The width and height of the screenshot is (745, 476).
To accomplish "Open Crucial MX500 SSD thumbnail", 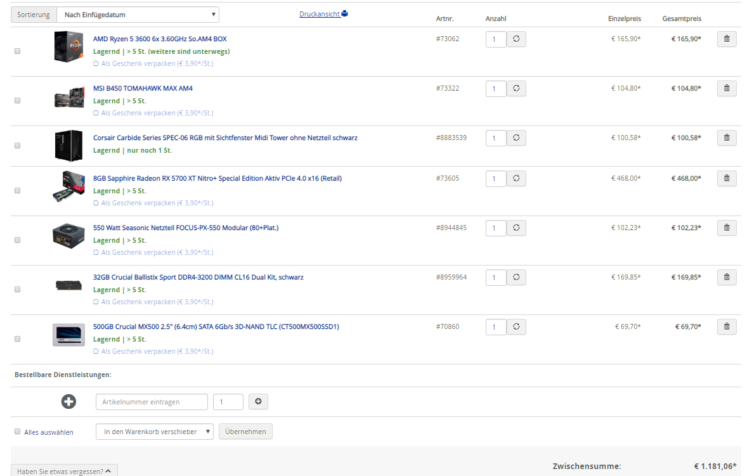I will point(68,335).
